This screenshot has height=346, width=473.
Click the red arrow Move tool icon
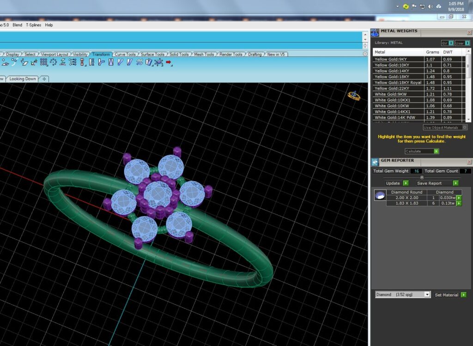tap(168, 62)
